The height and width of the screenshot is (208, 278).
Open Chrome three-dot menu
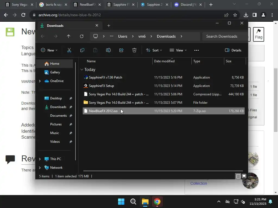[272, 15]
